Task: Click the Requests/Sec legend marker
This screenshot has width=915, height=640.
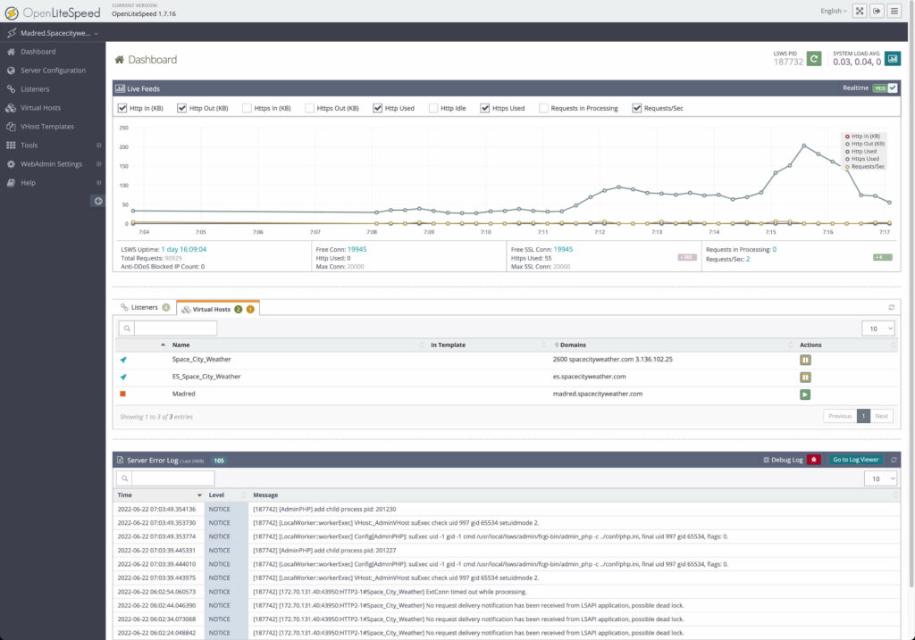Action: [x=847, y=167]
